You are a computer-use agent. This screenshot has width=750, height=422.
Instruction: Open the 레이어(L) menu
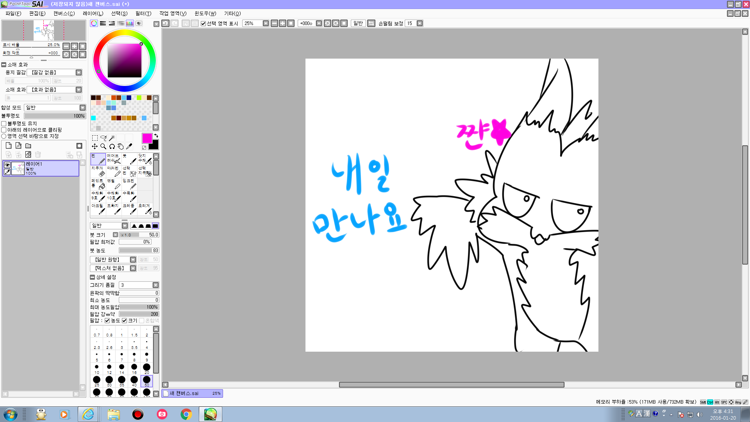(93, 13)
